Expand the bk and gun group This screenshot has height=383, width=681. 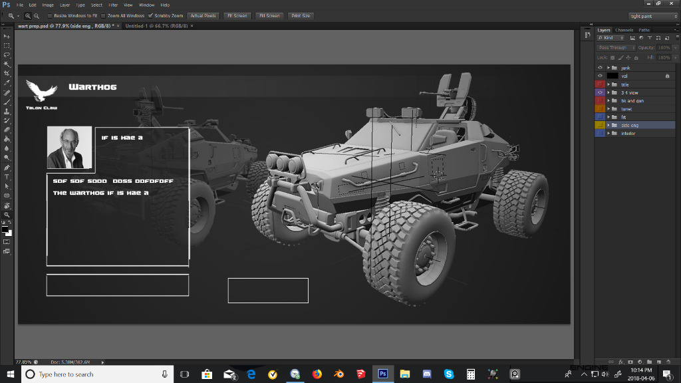pos(609,101)
